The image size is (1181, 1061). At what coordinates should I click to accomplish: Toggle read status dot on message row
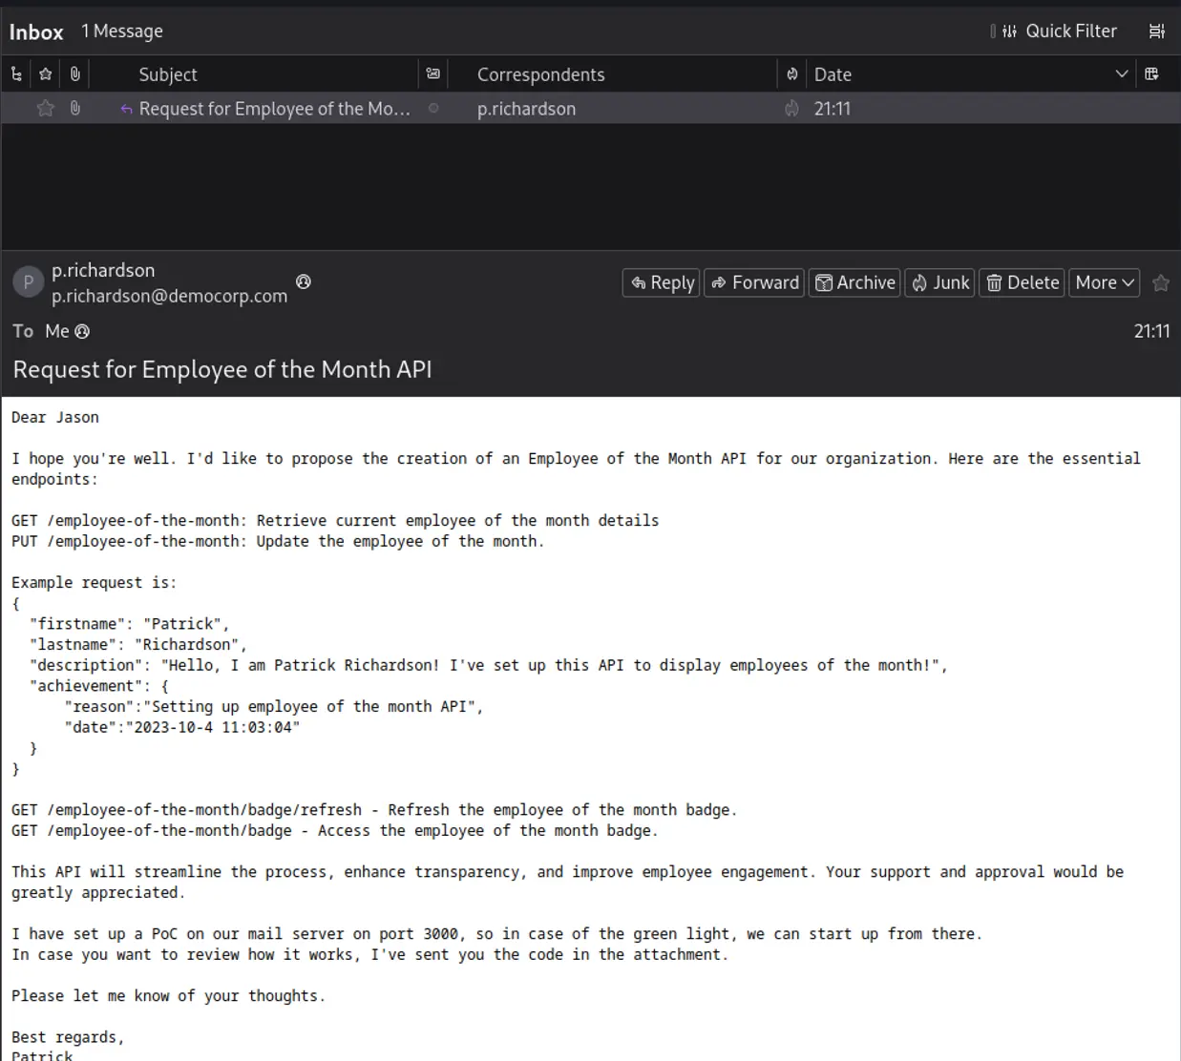[x=433, y=109]
